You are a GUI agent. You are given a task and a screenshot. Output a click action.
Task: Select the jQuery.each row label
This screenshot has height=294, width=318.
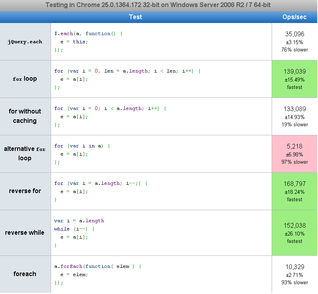pyautogui.click(x=25, y=42)
